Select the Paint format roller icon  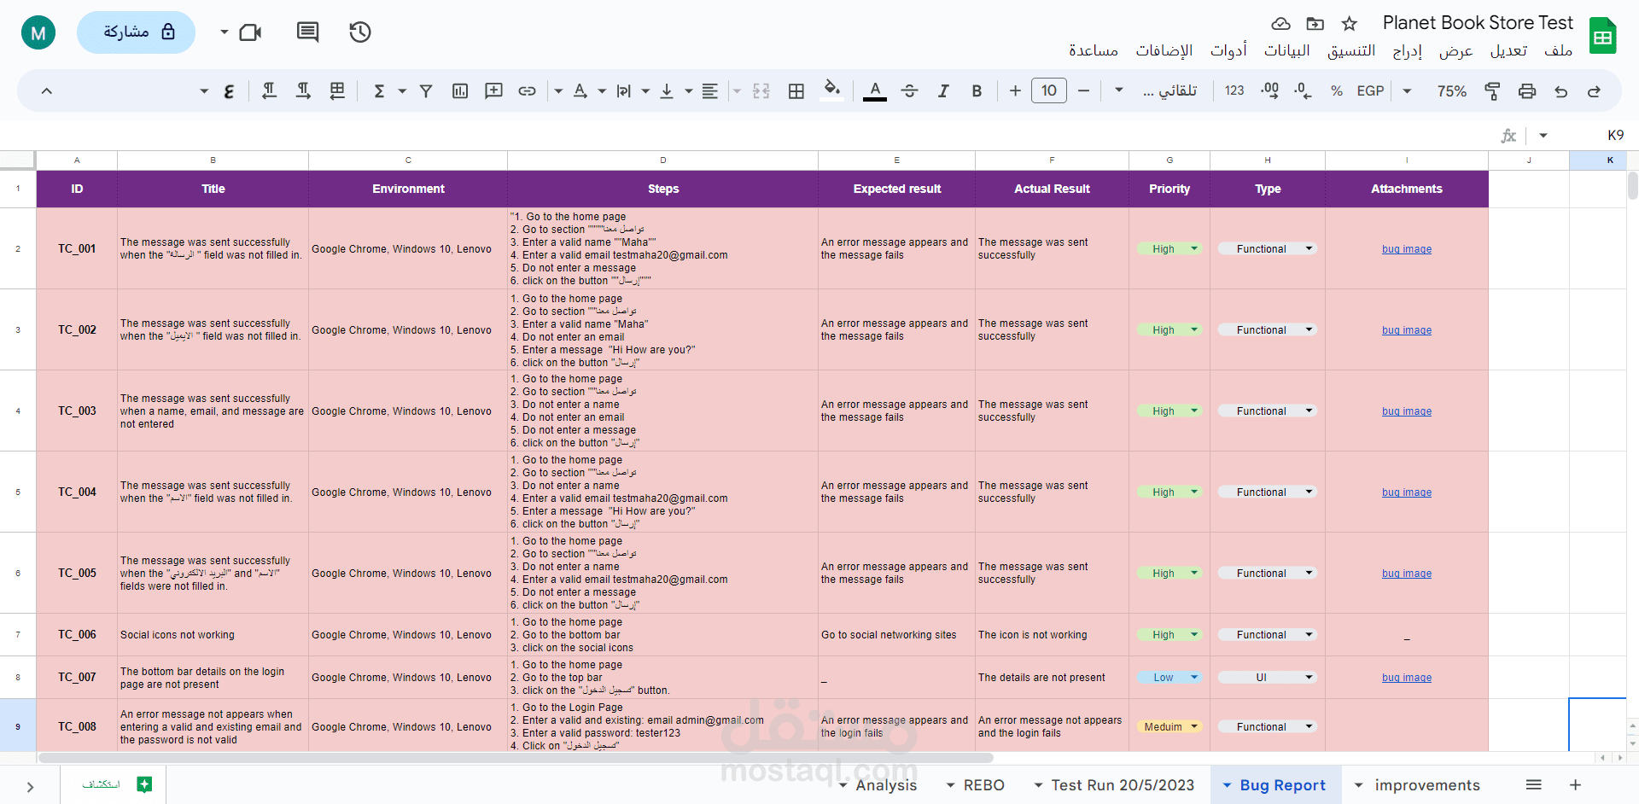click(x=1492, y=90)
